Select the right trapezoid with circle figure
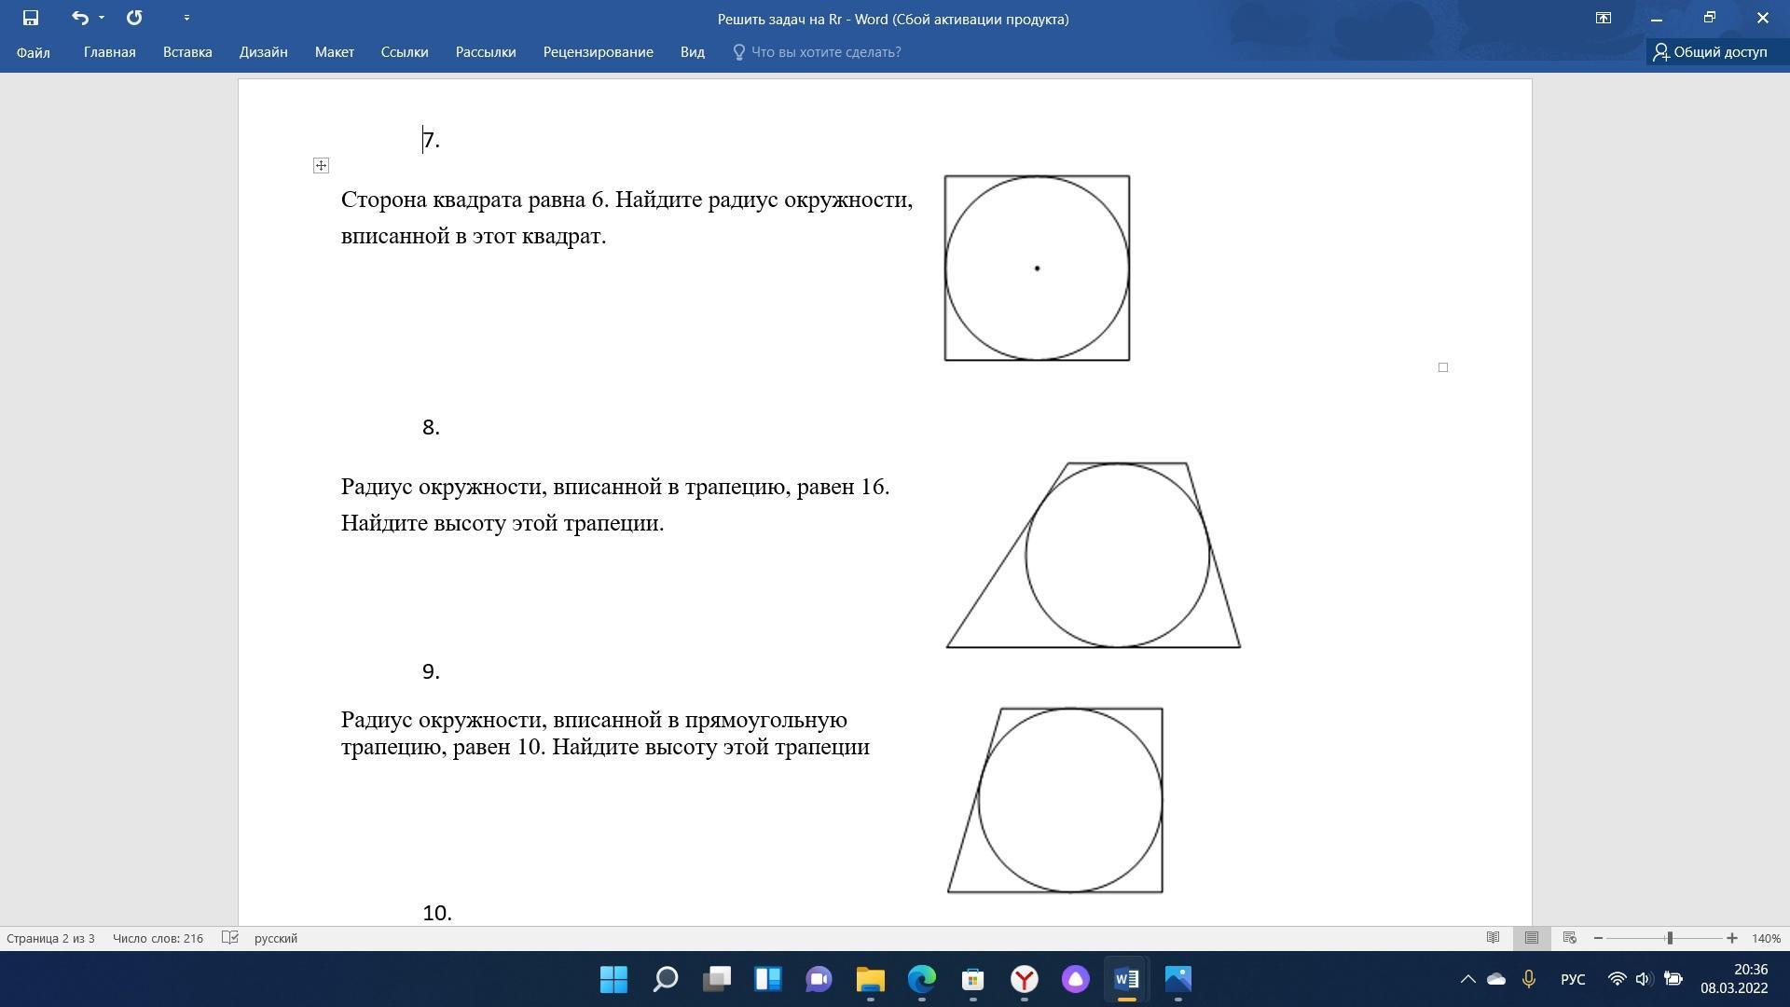The height and width of the screenshot is (1007, 1790). coord(1055,800)
